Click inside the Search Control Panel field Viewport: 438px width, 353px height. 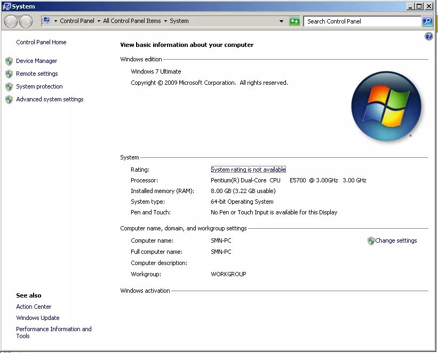[362, 21]
